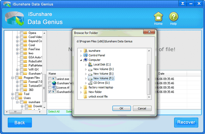Select New Volume (E:) in folder tree
The image size is (205, 134).
click(103, 74)
